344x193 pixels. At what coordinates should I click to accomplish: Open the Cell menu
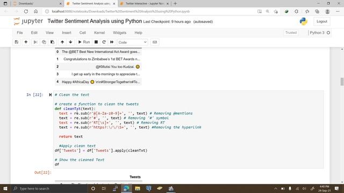(82, 33)
